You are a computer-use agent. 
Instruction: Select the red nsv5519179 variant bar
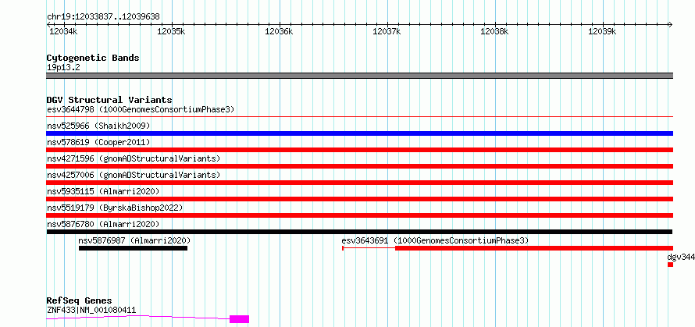(x=360, y=215)
